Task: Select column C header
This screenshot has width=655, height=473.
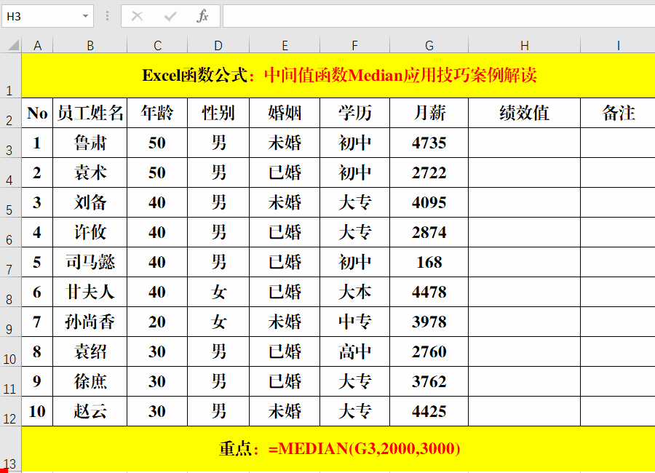Action: click(x=157, y=45)
